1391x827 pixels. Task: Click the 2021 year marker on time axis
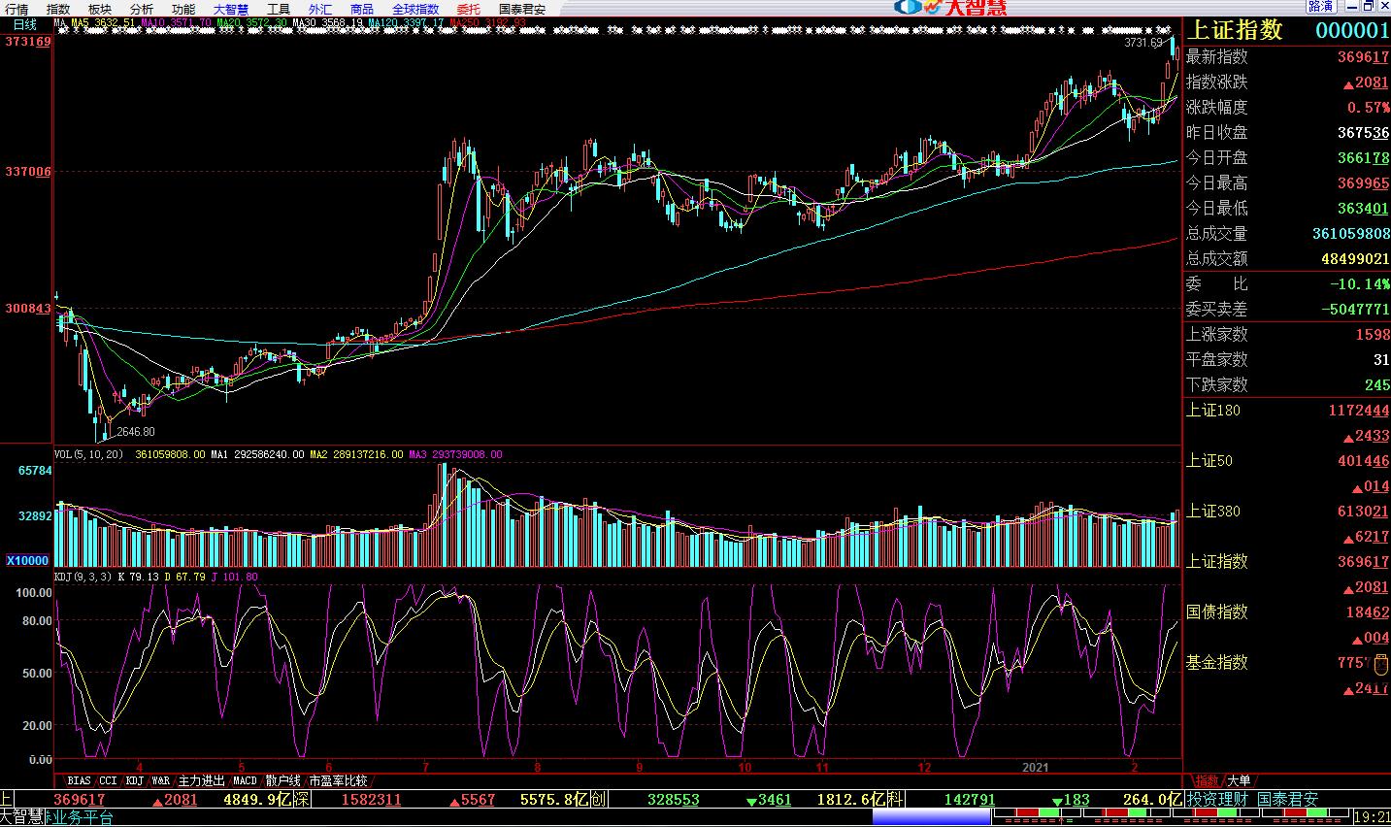coord(1036,767)
